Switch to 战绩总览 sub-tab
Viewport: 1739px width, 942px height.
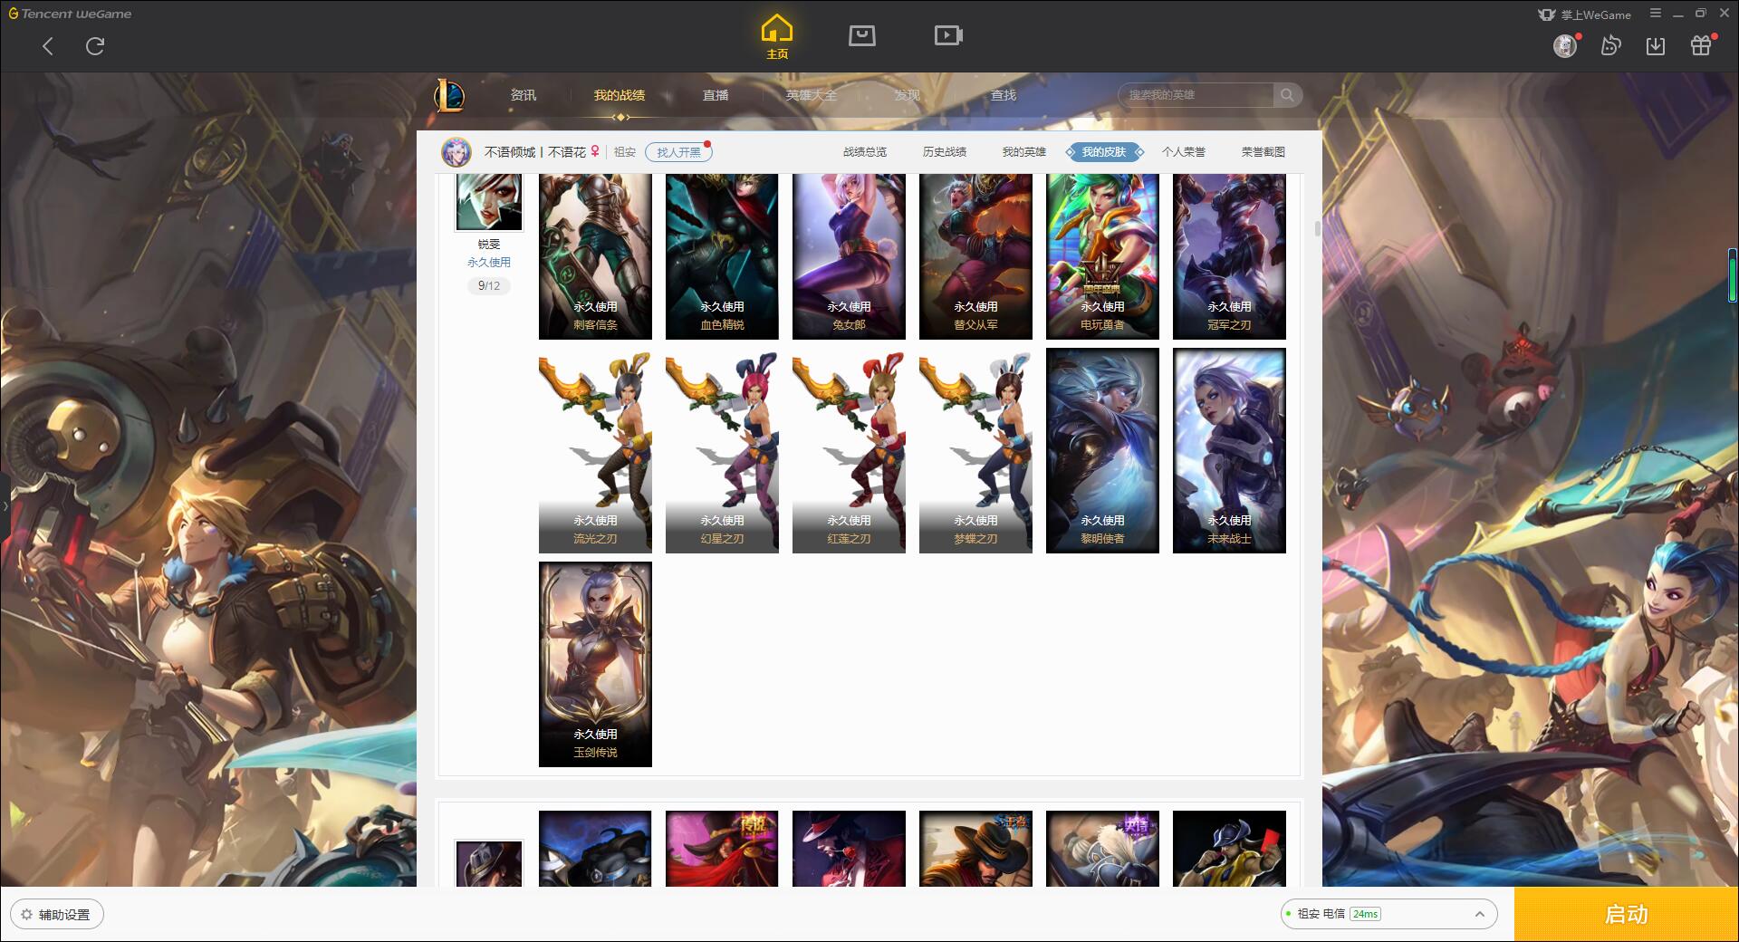click(865, 152)
